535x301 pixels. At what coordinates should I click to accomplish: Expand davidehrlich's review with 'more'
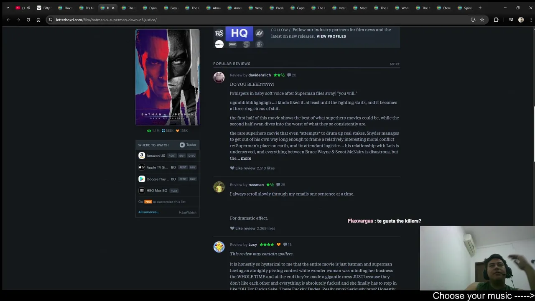(246, 158)
